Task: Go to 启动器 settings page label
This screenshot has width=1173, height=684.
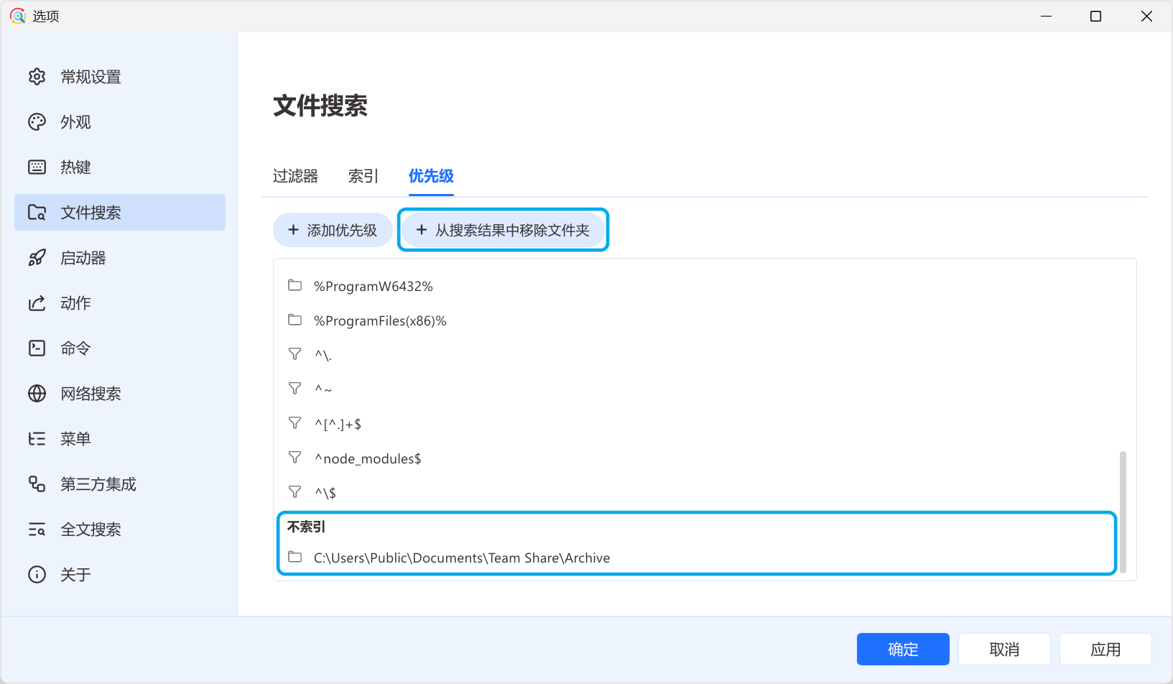Action: tap(83, 258)
